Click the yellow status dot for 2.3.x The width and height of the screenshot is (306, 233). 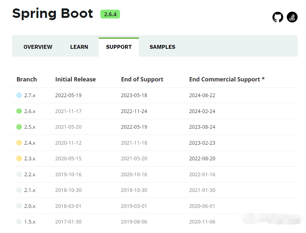19,159
